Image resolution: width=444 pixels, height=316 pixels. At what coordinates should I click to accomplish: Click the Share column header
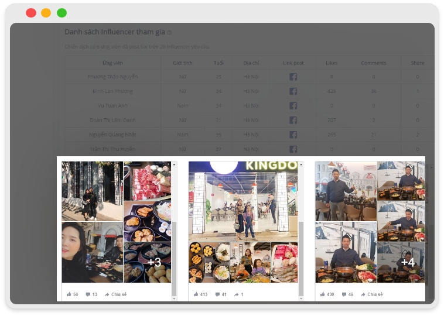click(418, 63)
